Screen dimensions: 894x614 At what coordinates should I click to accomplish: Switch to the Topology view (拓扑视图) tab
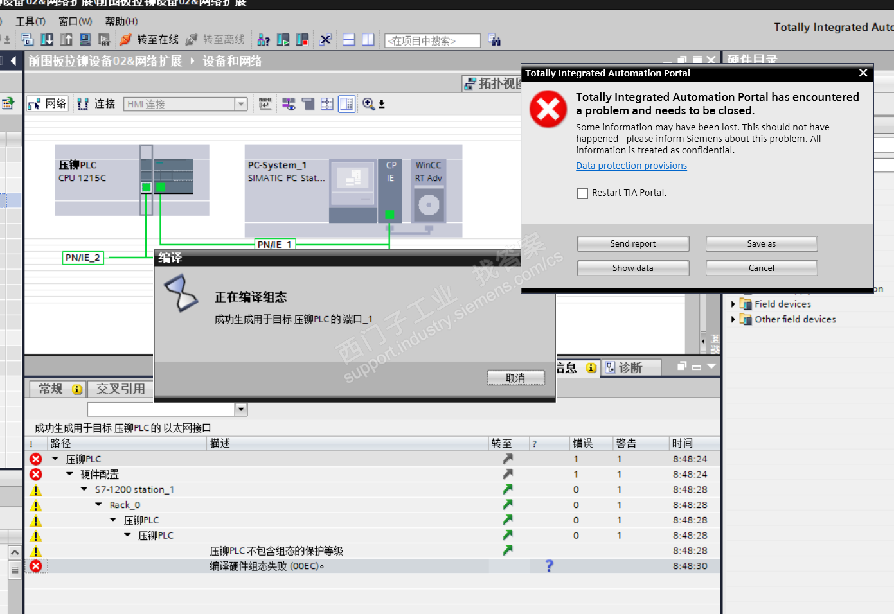(x=492, y=83)
